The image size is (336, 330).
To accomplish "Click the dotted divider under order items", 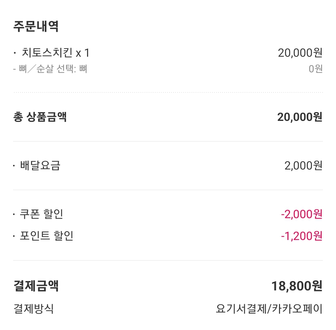I will 168,93.
